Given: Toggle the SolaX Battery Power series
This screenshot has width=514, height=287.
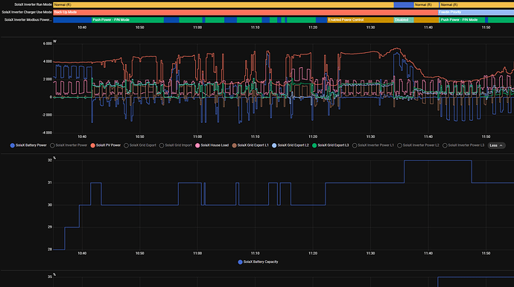Looking at the screenshot, I should tap(28, 145).
